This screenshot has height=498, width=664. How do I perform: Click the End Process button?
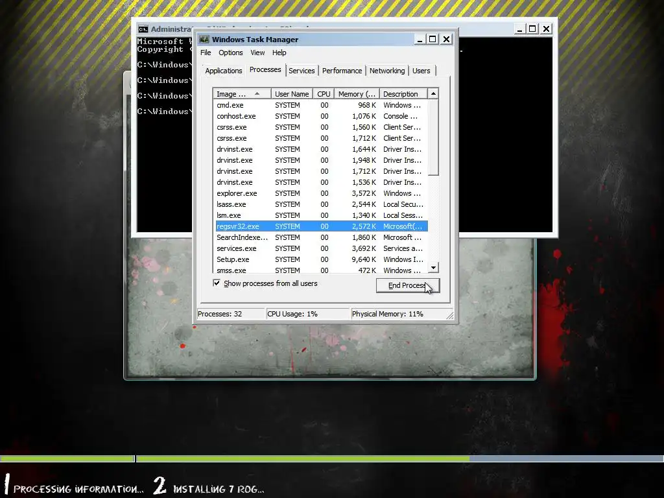click(x=408, y=285)
